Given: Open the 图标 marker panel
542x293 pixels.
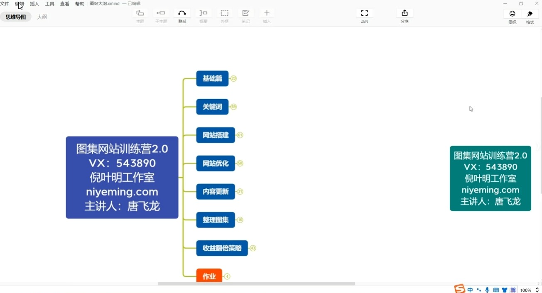Looking at the screenshot, I should 512,14.
